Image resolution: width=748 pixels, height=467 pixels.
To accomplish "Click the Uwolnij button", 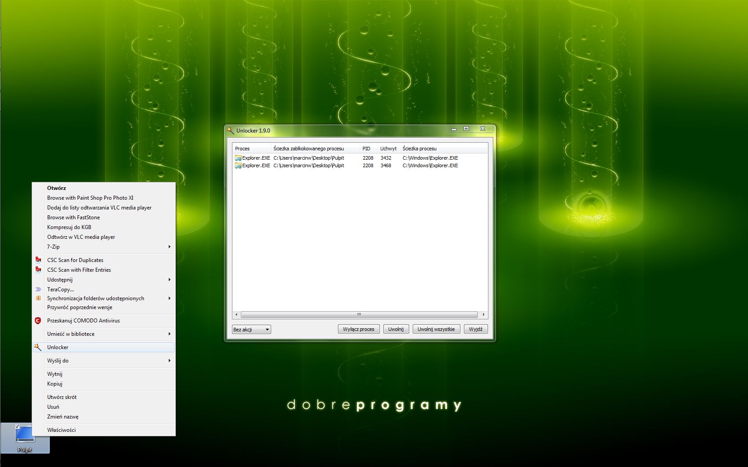I will tap(396, 329).
